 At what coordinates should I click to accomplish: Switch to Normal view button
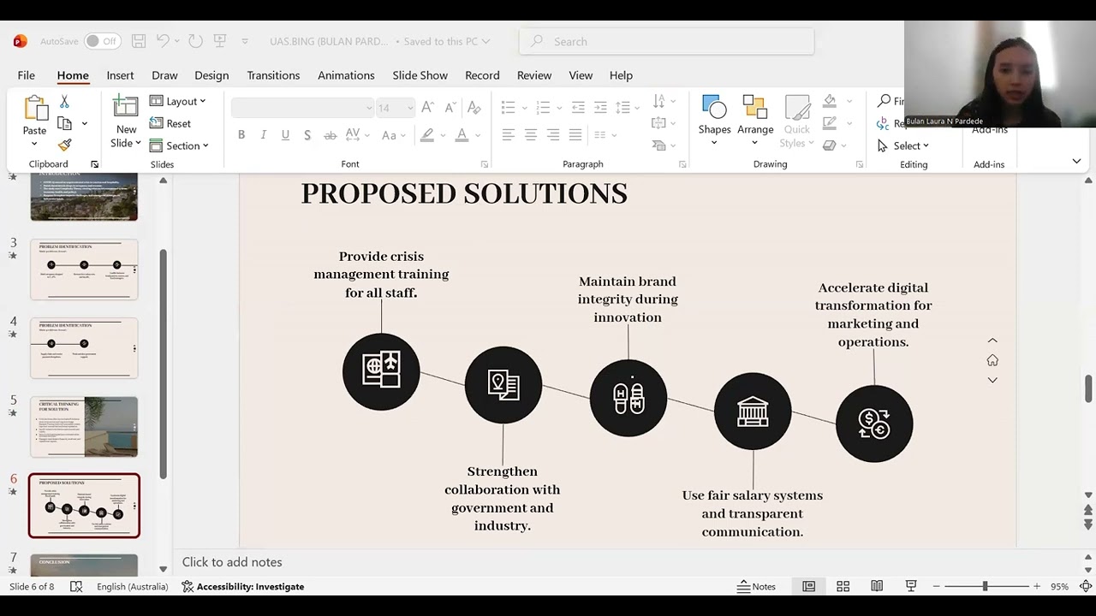click(808, 587)
